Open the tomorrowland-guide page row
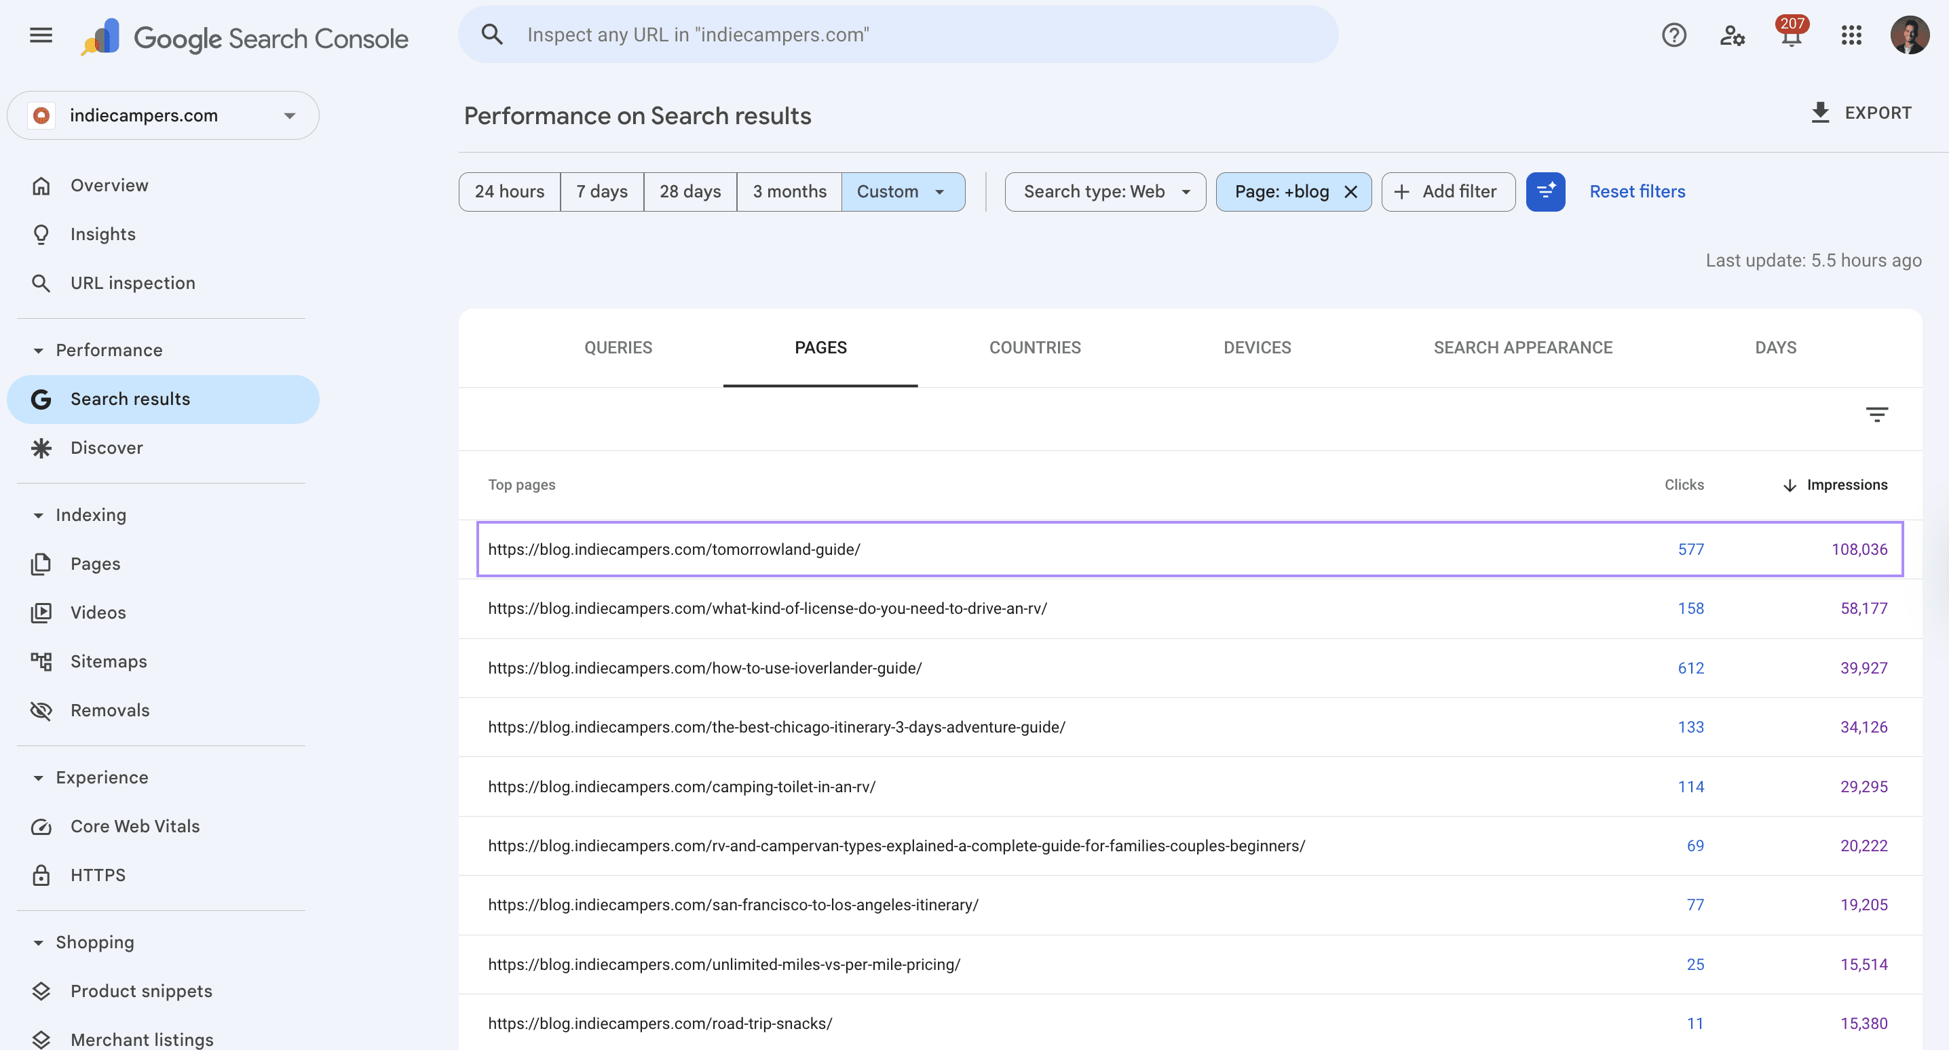This screenshot has height=1050, width=1949. [1190, 549]
